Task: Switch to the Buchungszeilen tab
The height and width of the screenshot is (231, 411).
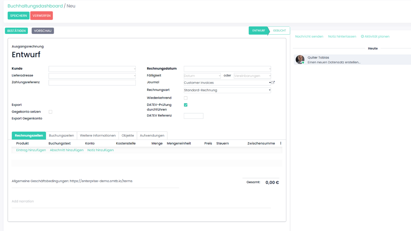Action: click(61, 136)
